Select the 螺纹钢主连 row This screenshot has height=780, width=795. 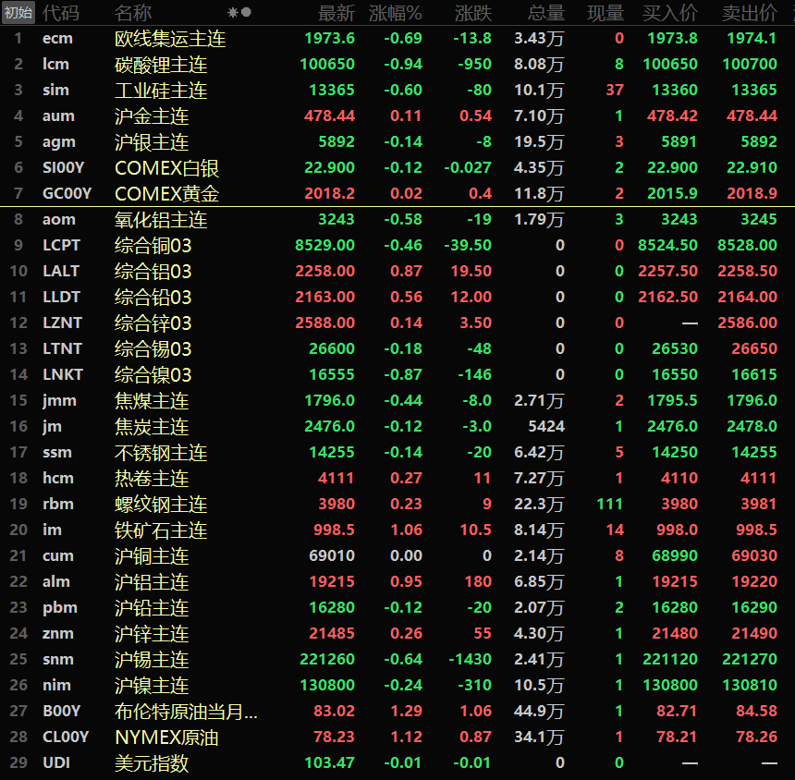pos(161,505)
